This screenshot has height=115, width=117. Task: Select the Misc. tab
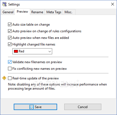coord(69,12)
